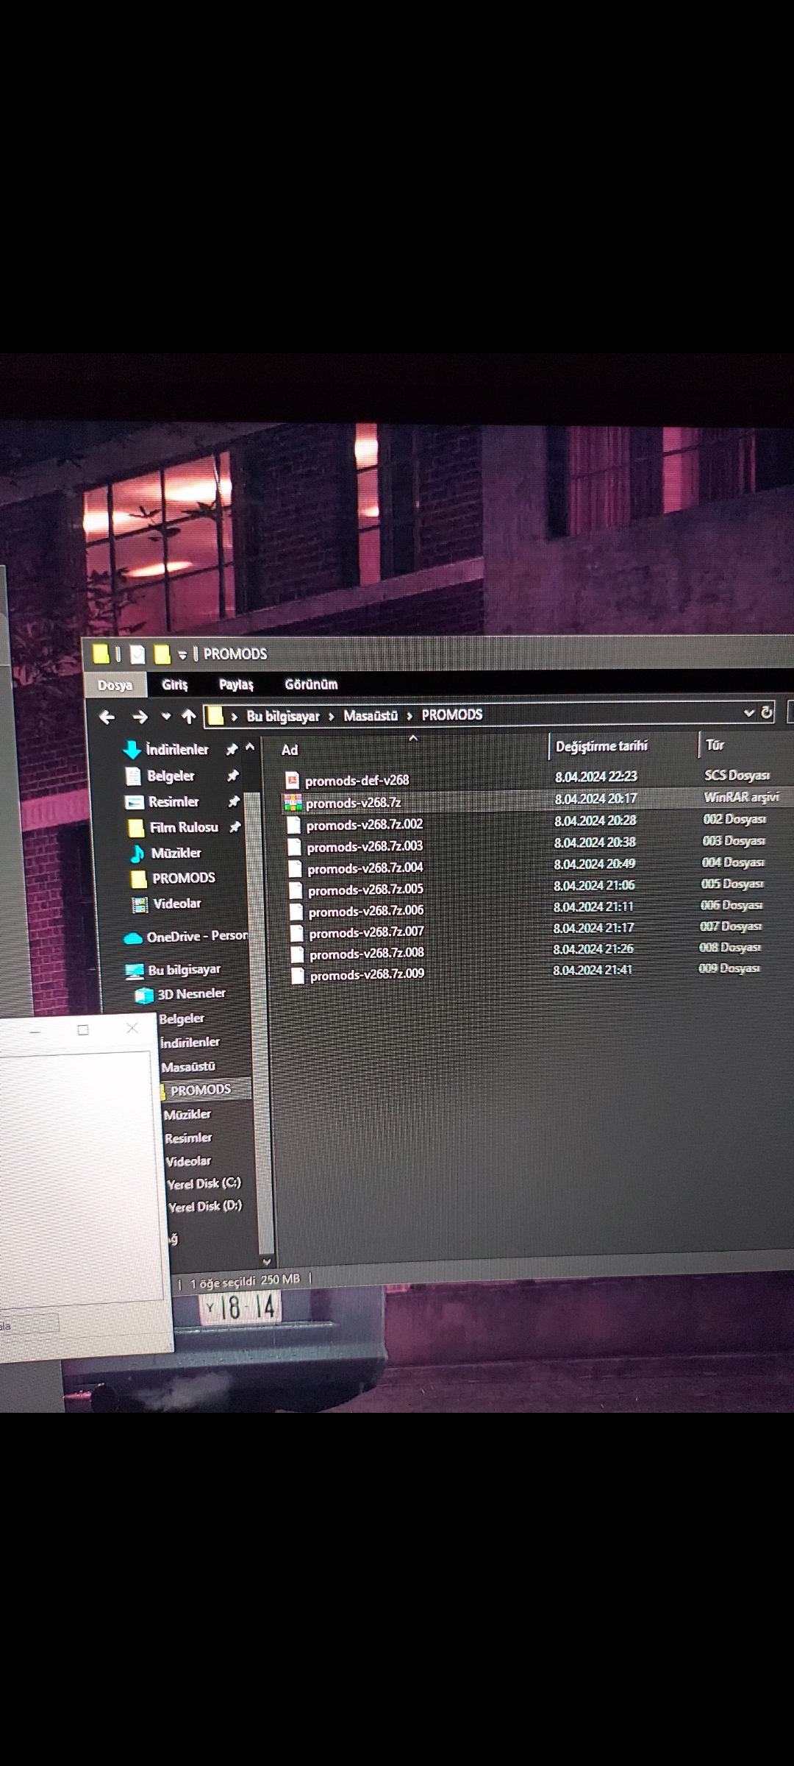Select file promods-v268.7z.009
Image resolution: width=794 pixels, height=1766 pixels.
[x=368, y=975]
